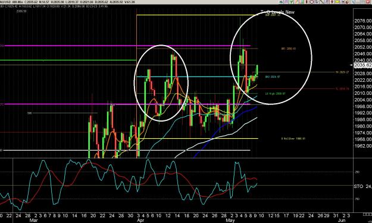Click the 'Jun' month label on the time axis
372x223 pixels.
[342, 221]
